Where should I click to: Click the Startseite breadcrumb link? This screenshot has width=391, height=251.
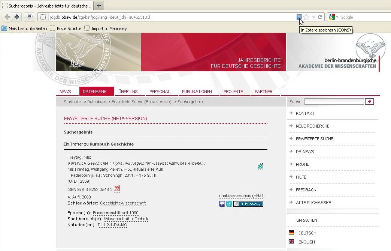click(72, 102)
